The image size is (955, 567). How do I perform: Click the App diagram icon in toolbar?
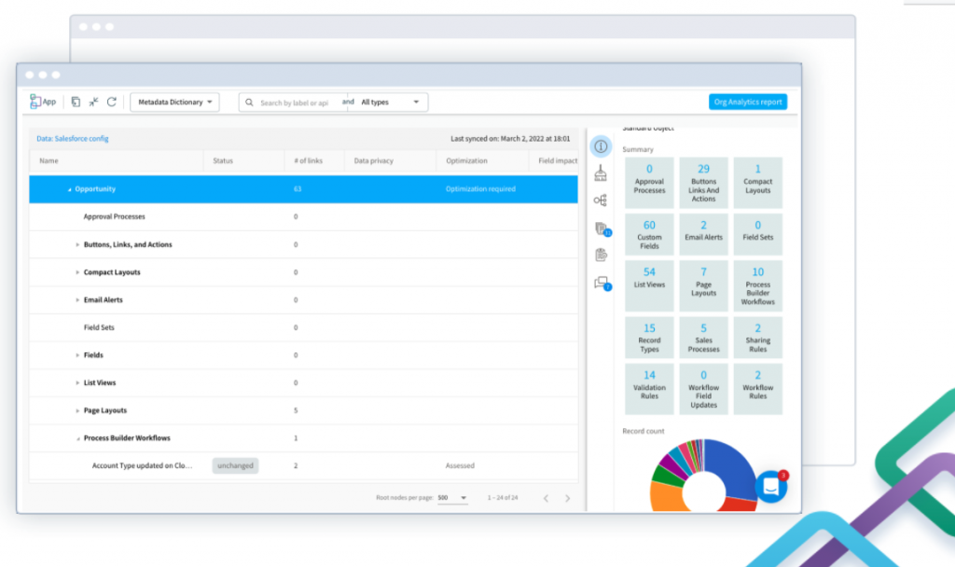coord(43,102)
